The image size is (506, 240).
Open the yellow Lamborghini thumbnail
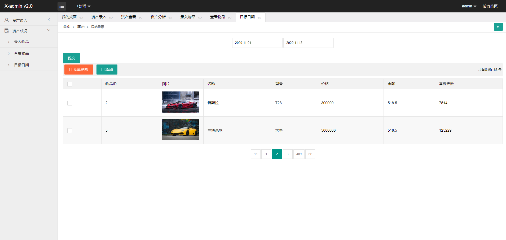point(181,130)
